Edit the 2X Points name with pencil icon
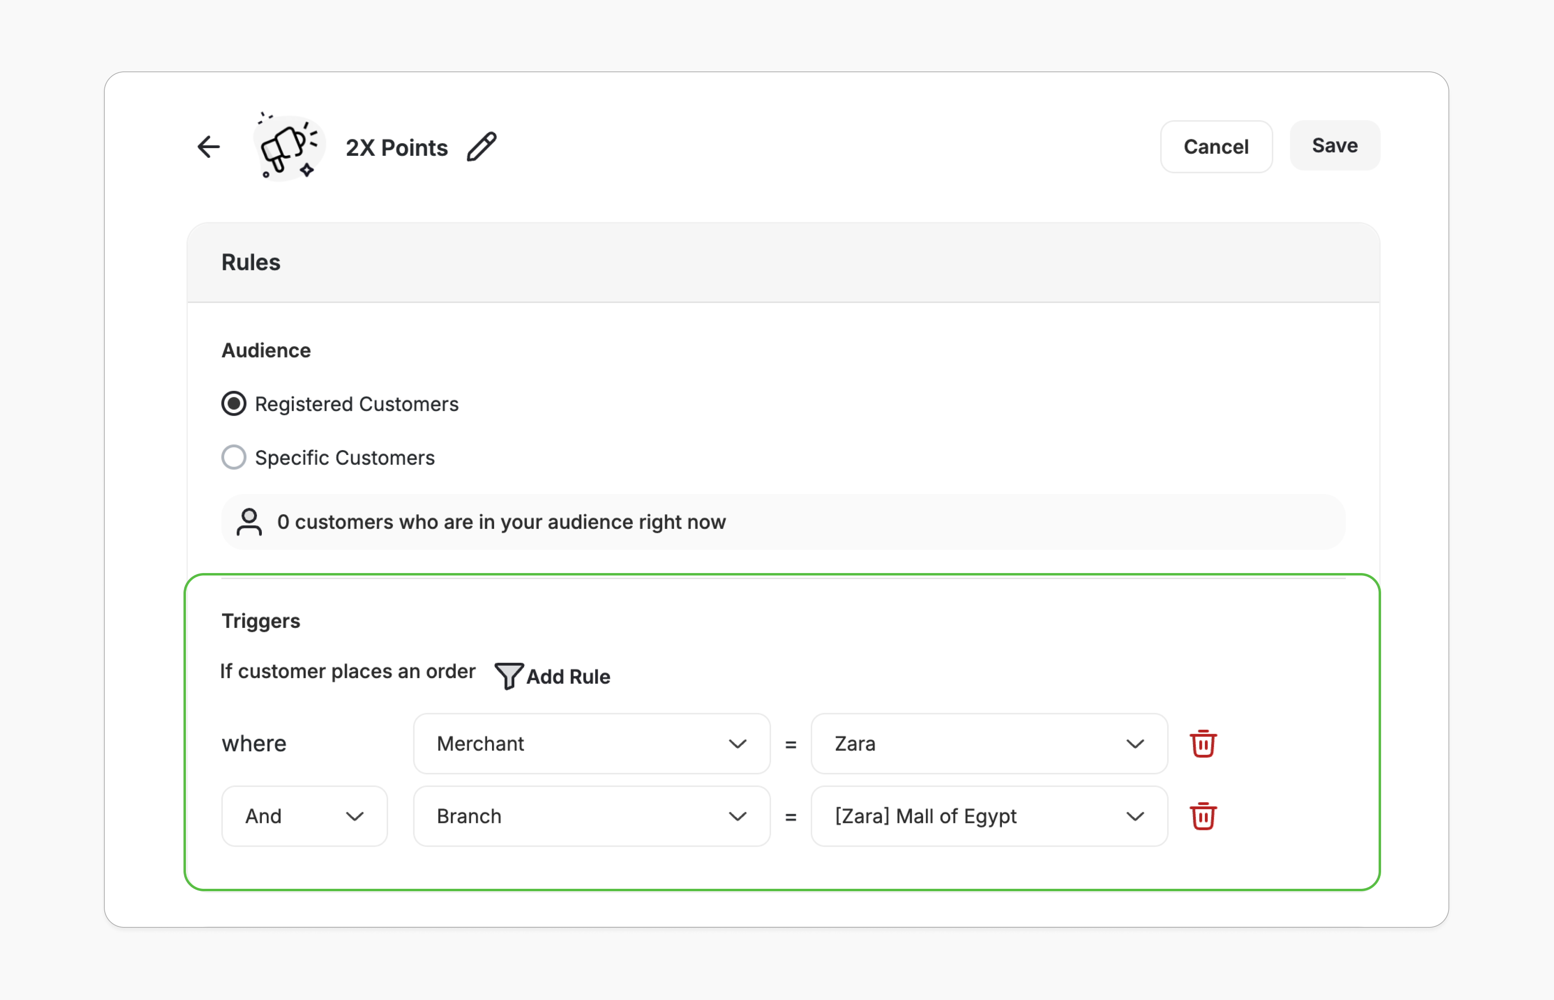This screenshot has width=1554, height=1000. [x=482, y=147]
